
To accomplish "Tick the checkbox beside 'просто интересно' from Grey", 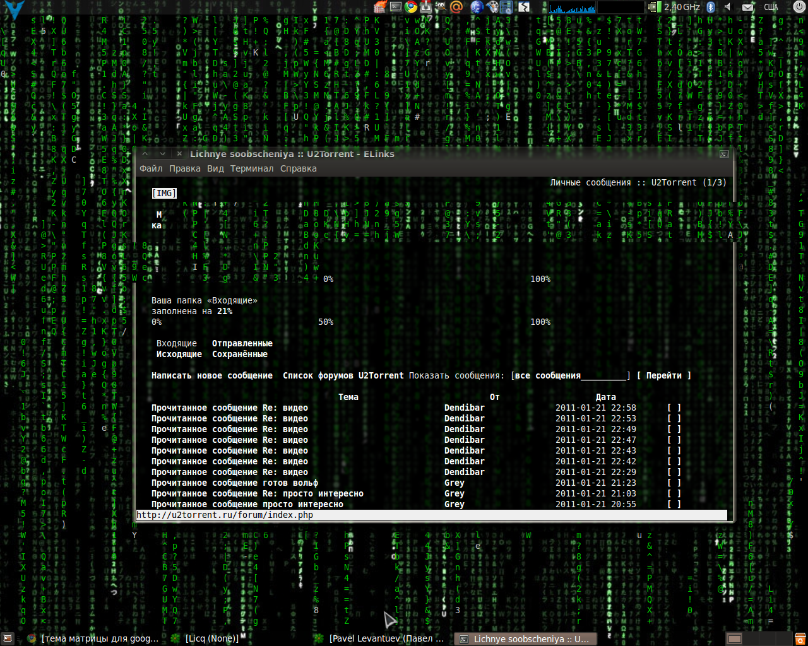I will (x=674, y=504).
